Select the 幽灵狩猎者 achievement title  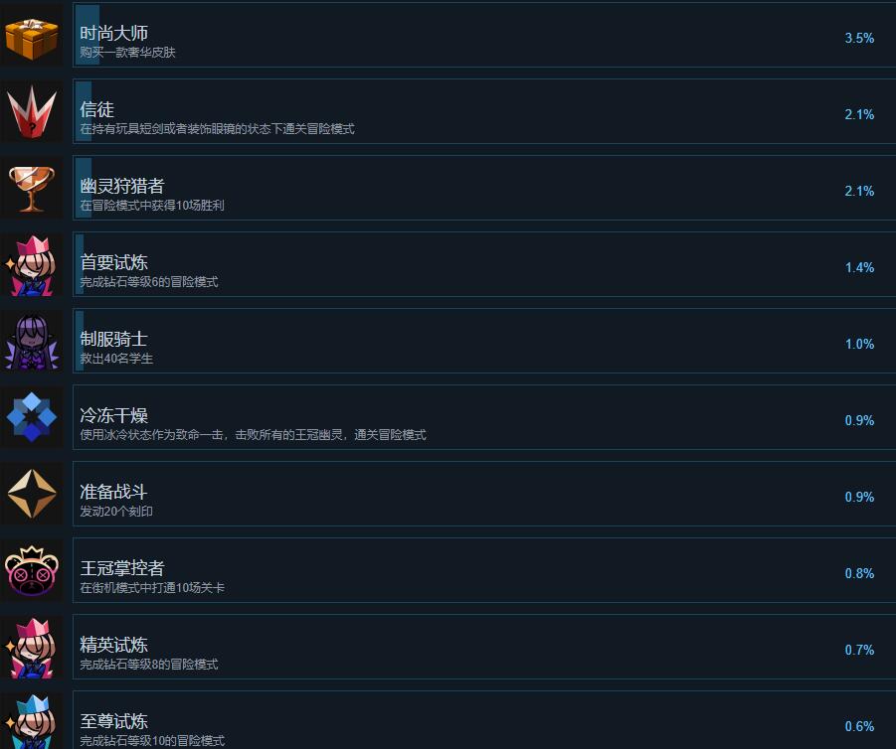tap(122, 186)
